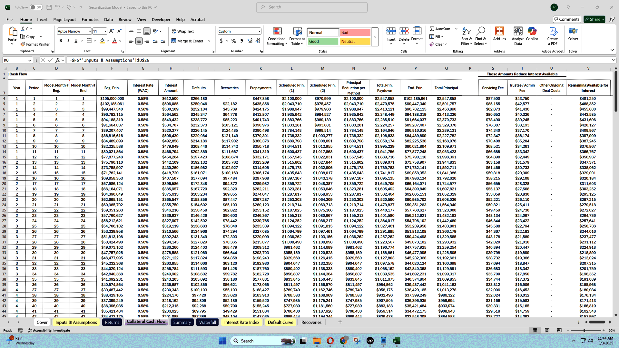619x348 pixels.
Task: Open the number format Custom dropdown
Action: (259, 31)
